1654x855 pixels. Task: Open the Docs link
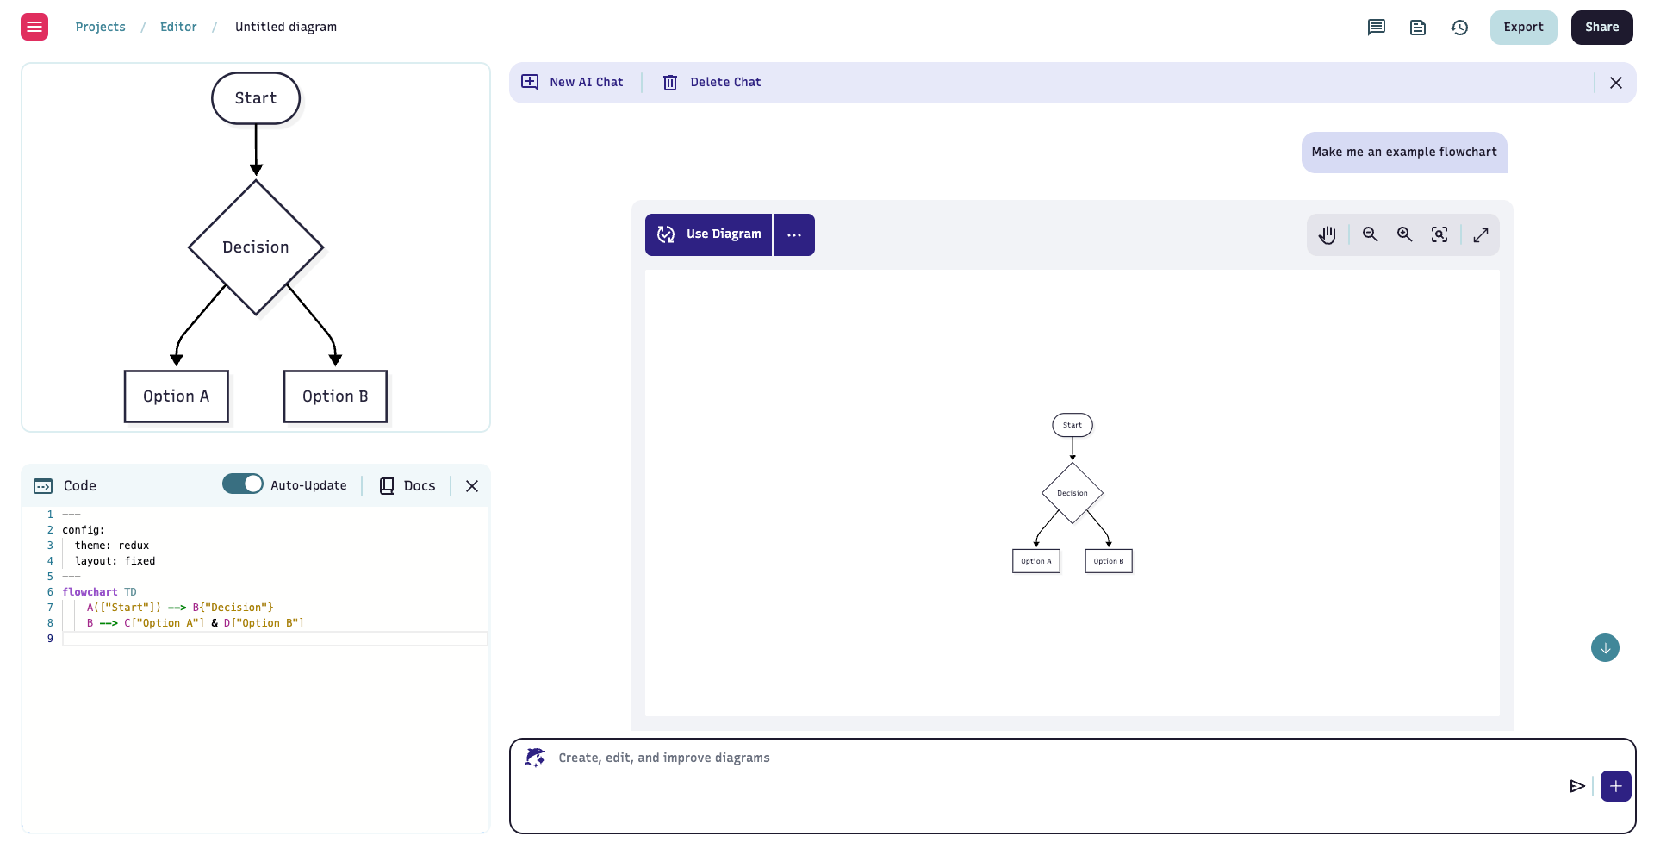407,486
